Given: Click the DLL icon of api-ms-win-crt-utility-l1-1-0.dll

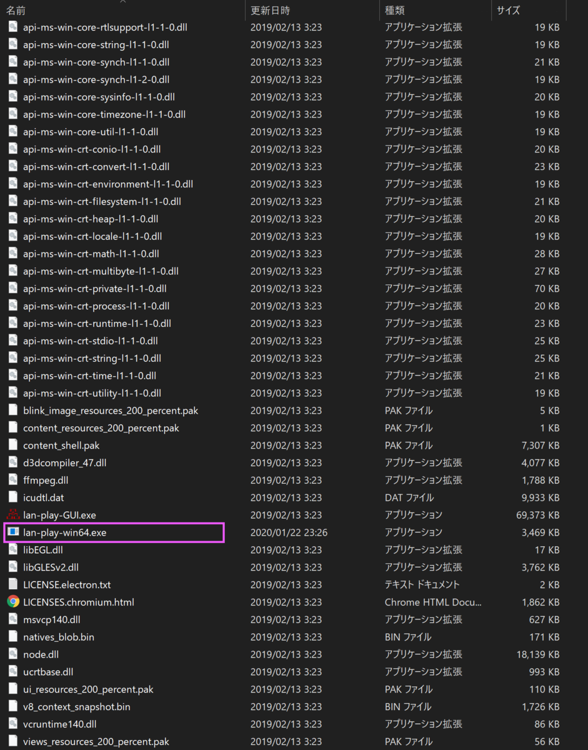Looking at the screenshot, I should pyautogui.click(x=13, y=393).
